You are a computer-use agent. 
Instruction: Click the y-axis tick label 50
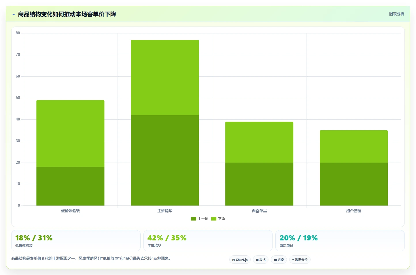(x=18, y=98)
